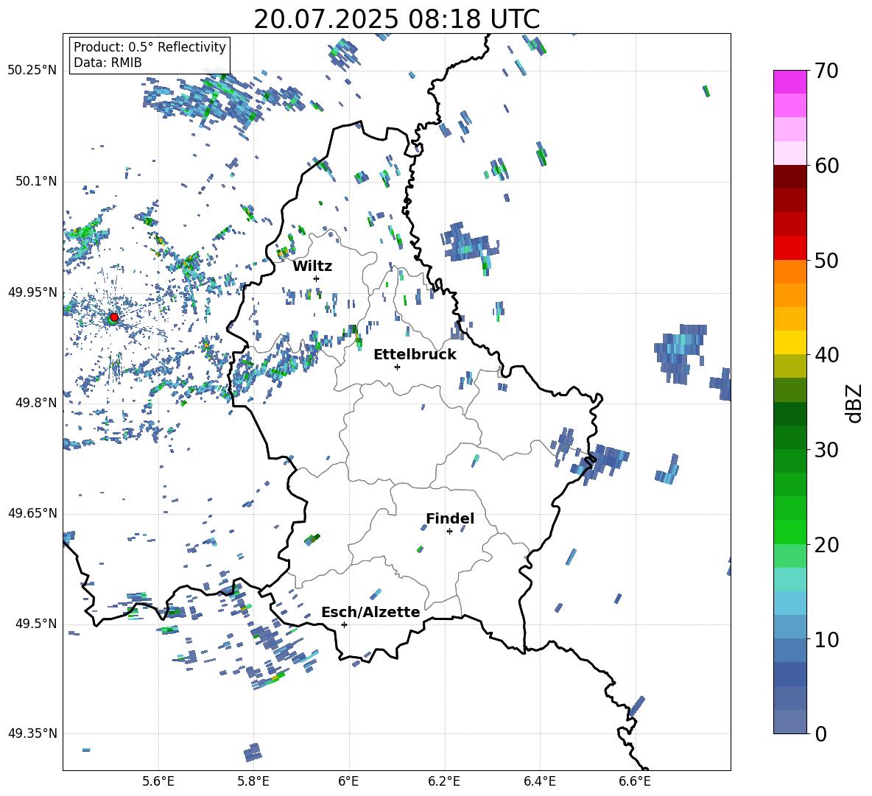Screen dimensions: 872x796
Task: Click the 'Ettelbruck' city label
Action: 415,355
